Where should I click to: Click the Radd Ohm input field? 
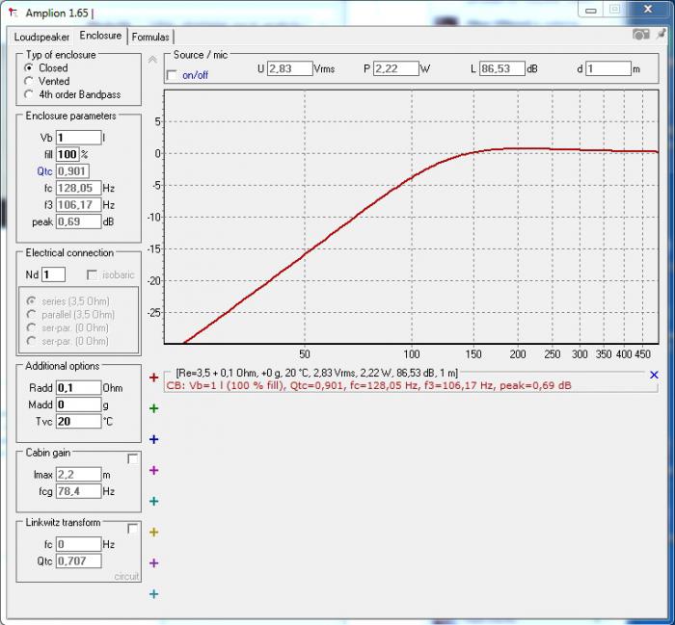(78, 388)
